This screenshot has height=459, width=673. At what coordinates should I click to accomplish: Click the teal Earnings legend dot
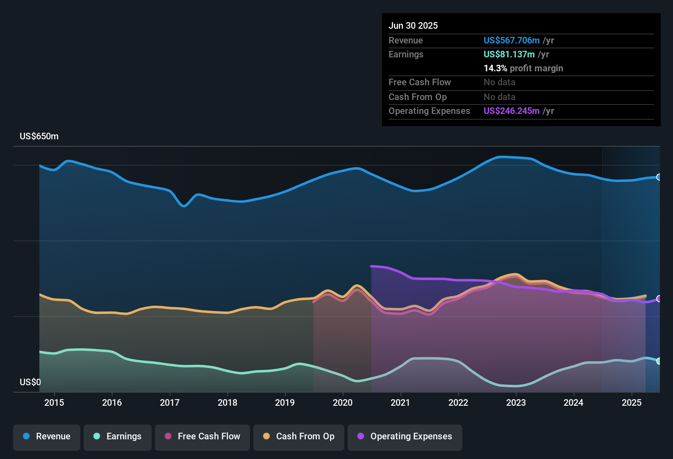click(x=97, y=437)
